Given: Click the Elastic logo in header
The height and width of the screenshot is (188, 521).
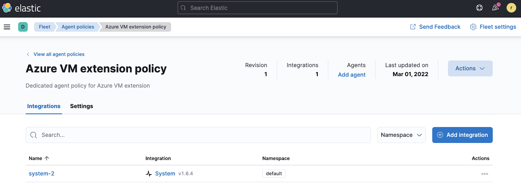Looking at the screenshot, I should pos(21,8).
